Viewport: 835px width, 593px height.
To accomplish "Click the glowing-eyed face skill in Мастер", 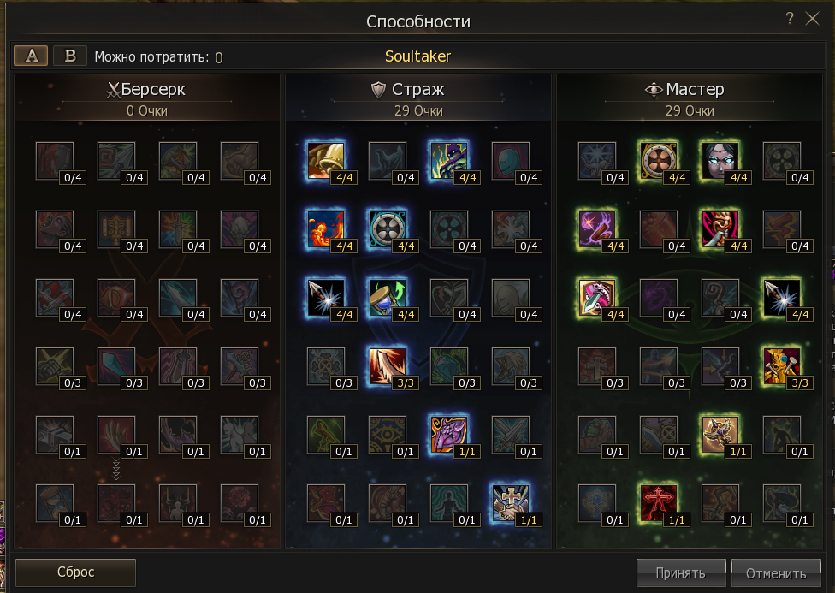I will (720, 161).
